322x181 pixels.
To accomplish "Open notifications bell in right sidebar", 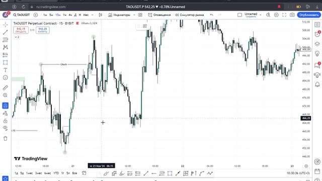I will [317, 84].
